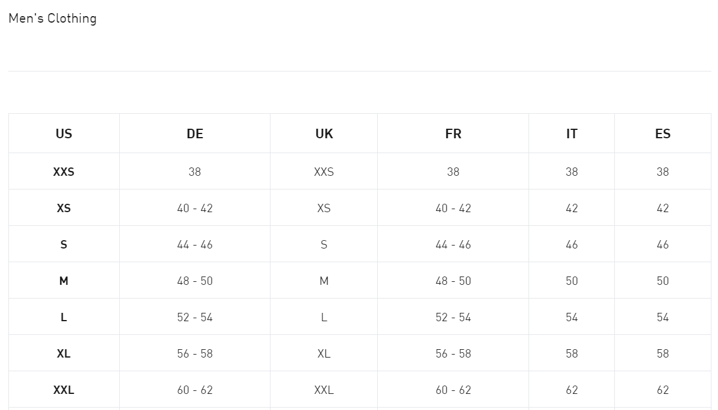The height and width of the screenshot is (410, 718).
Task: Select the bold M size in US column
Action: 64,281
